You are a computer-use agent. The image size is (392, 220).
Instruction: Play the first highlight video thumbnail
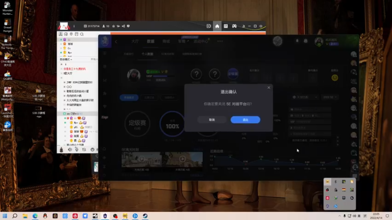tap(142, 159)
